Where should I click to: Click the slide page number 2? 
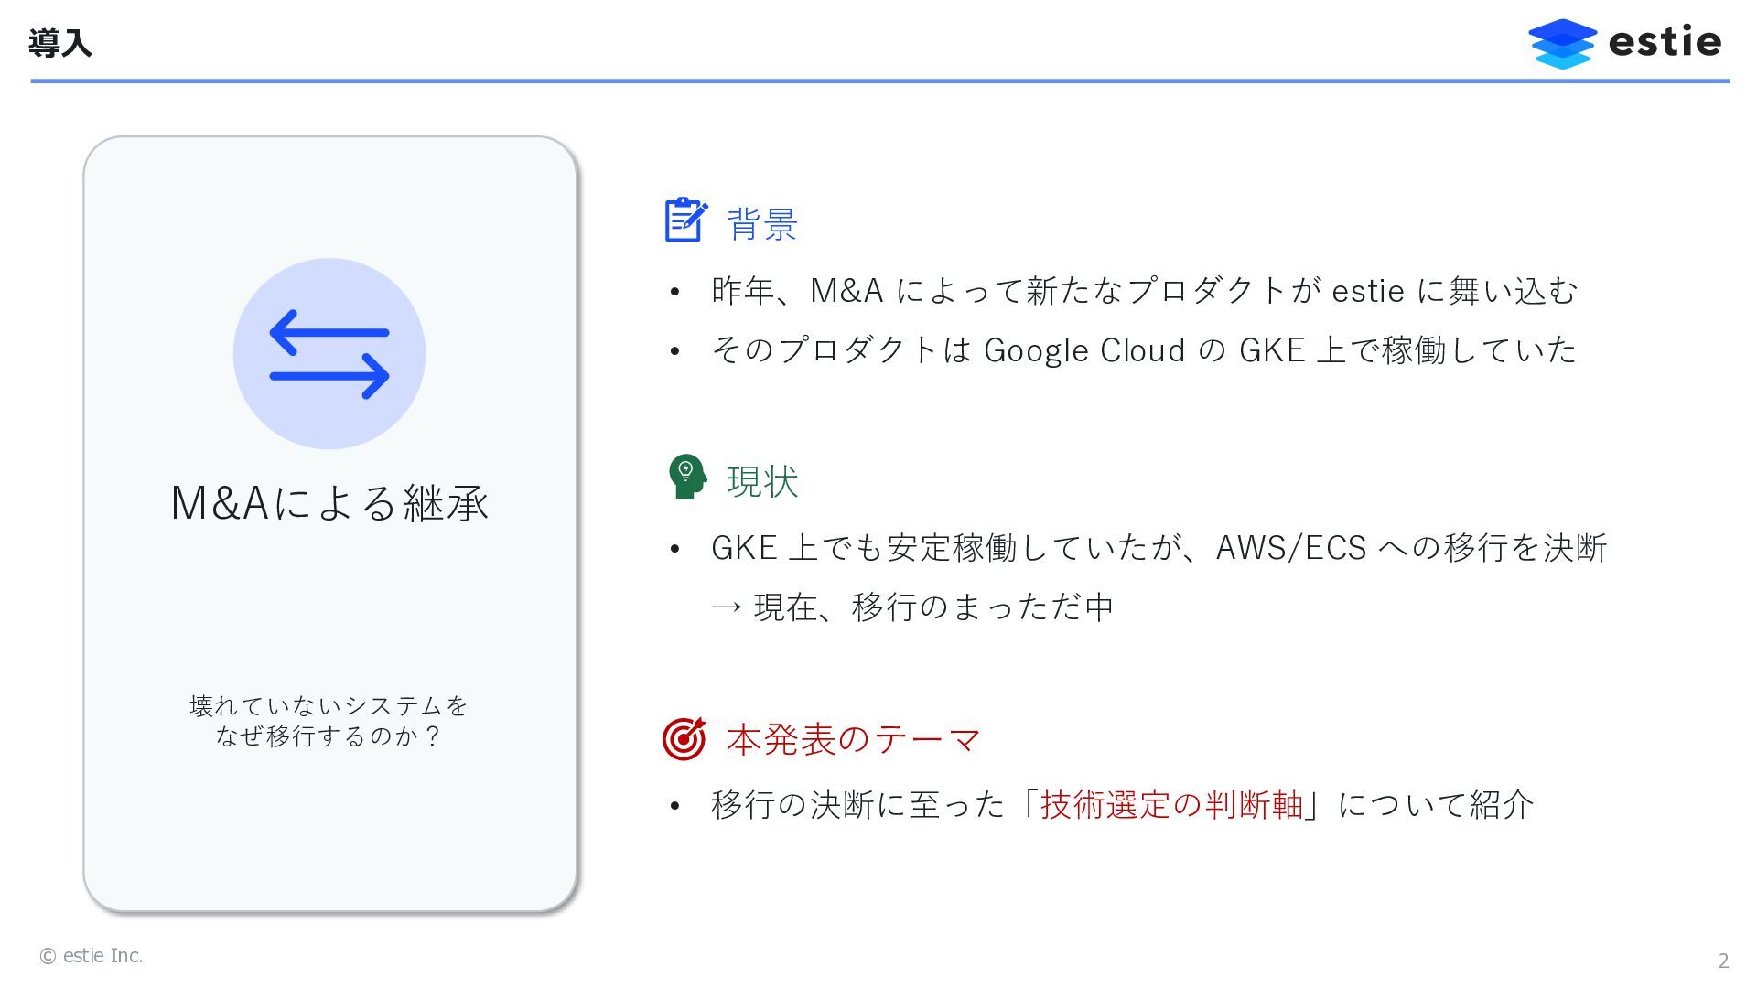click(1723, 961)
